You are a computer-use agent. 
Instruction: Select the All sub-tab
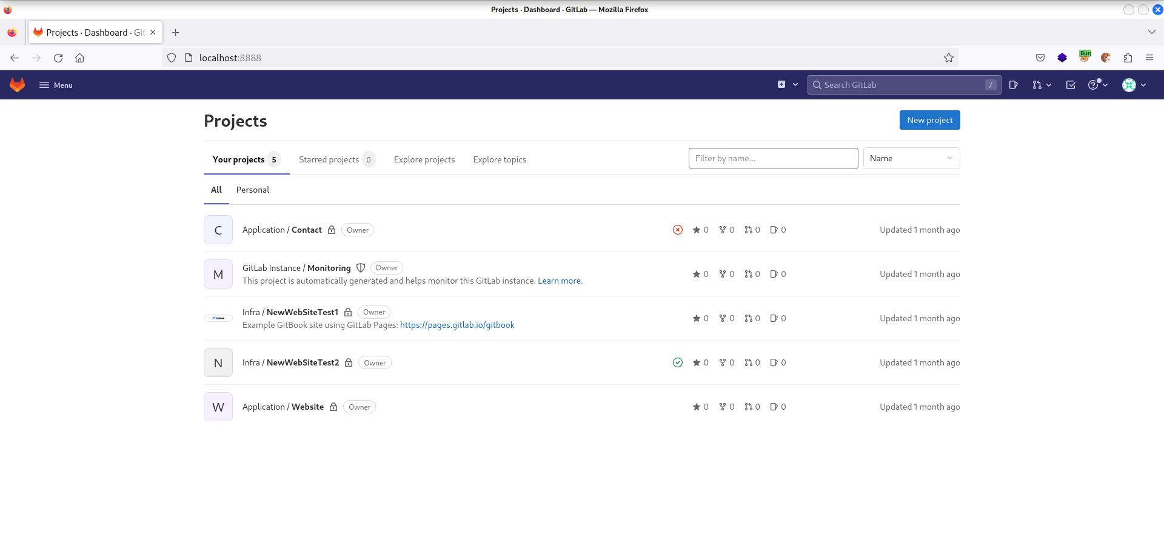click(x=216, y=190)
